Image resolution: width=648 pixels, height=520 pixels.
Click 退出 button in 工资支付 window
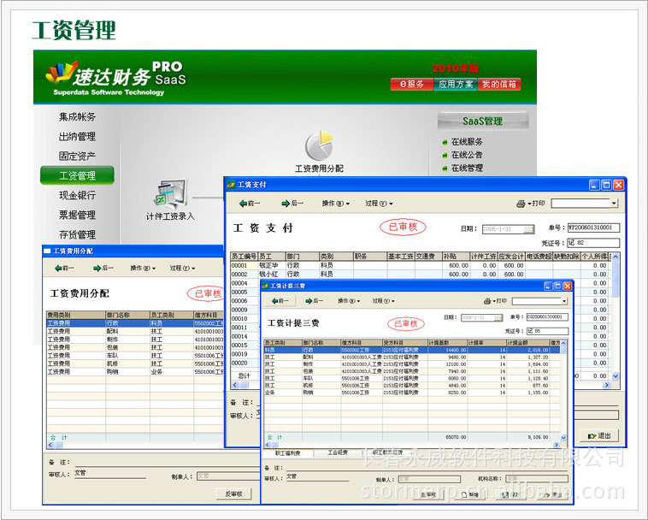600,435
